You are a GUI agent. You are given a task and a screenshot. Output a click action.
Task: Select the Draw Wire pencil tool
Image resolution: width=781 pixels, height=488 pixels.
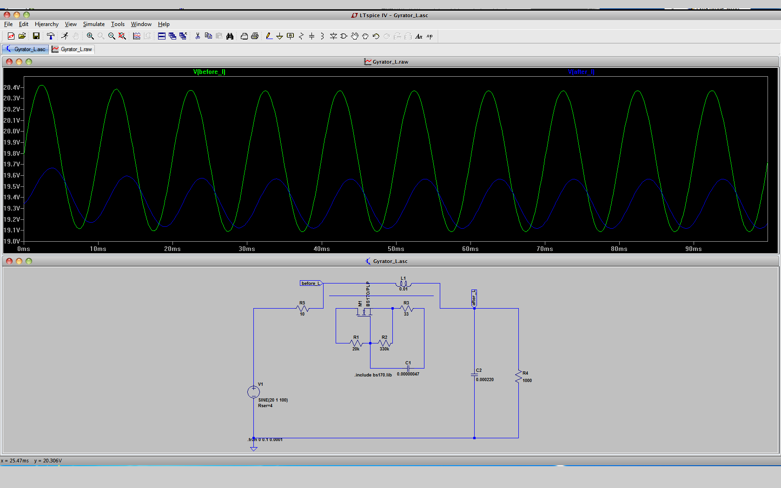[x=269, y=36]
